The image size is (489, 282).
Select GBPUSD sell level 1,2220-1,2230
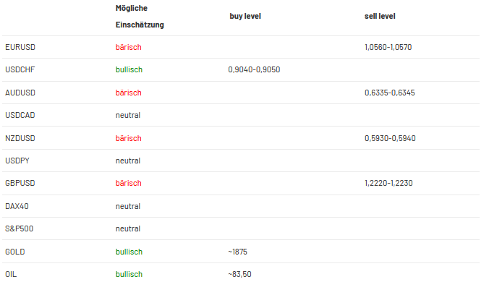click(388, 183)
